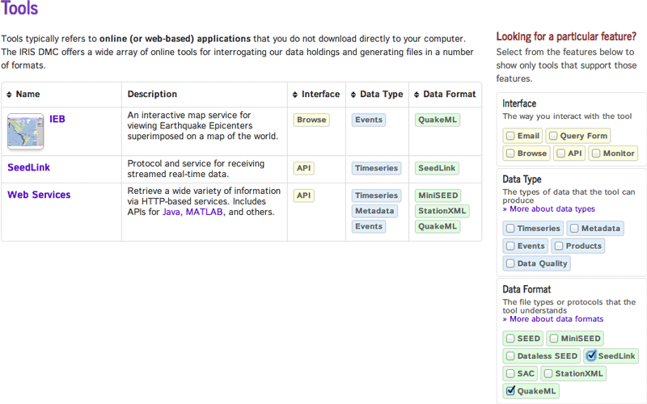Click SeedLink format tag in table
This screenshot has width=647, height=404.
click(x=437, y=168)
